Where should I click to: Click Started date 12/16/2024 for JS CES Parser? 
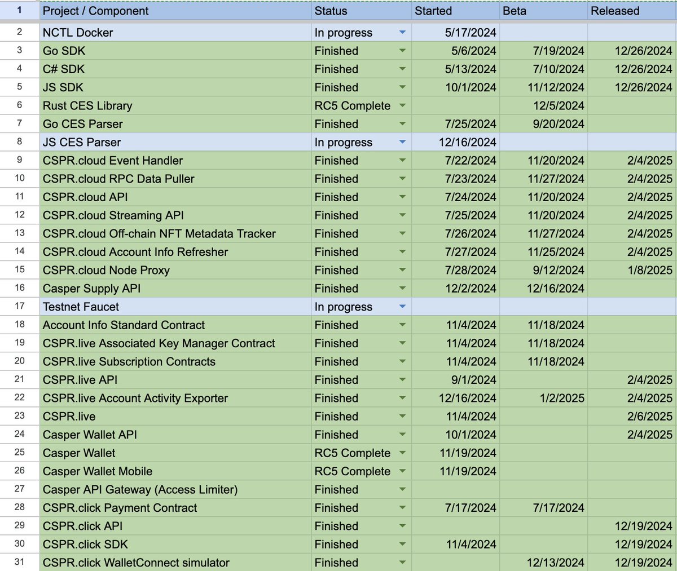(455, 142)
